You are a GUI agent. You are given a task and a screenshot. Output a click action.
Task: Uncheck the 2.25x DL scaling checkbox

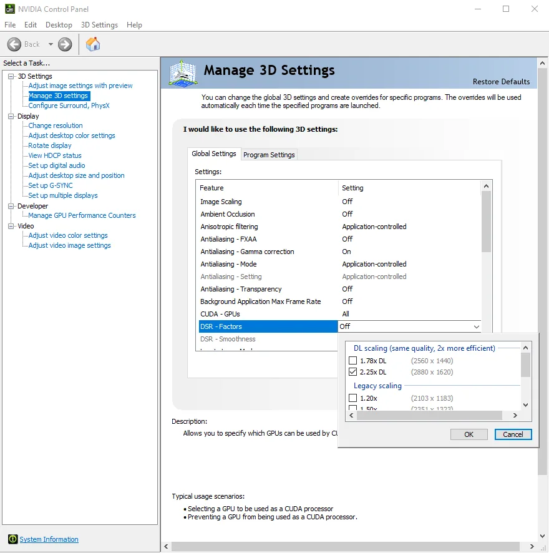tap(352, 372)
